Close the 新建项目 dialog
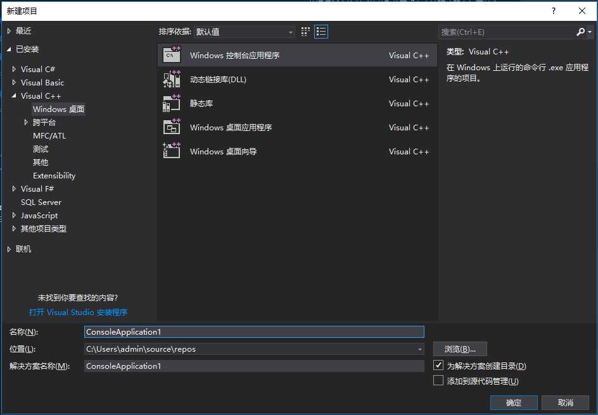 coord(582,11)
